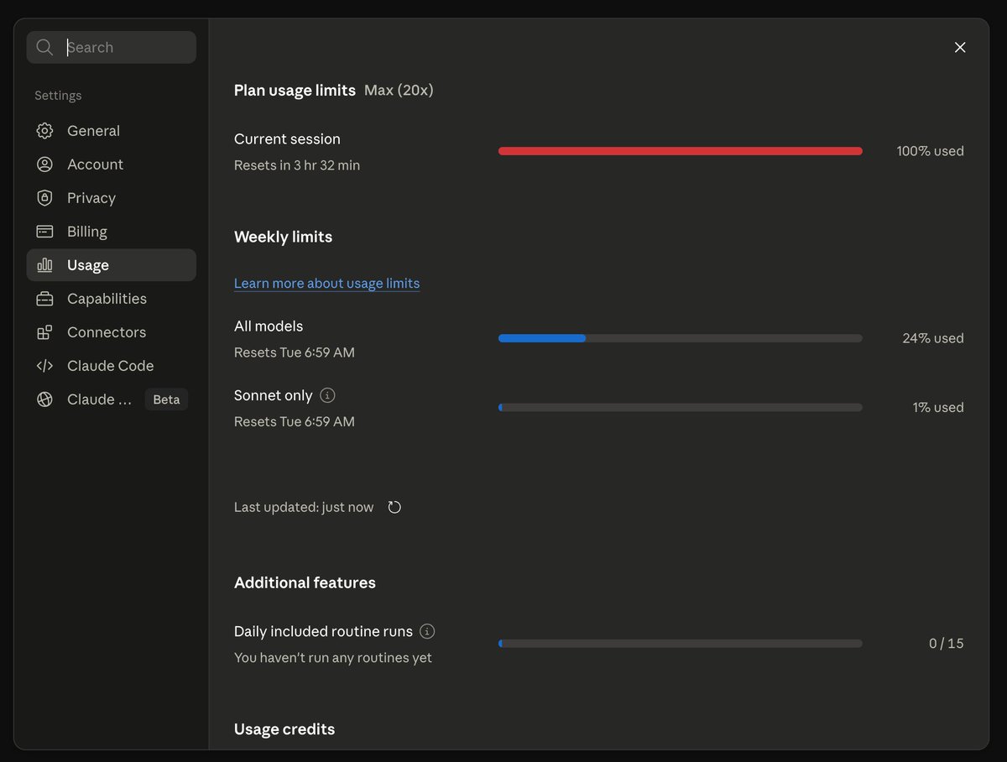Click the '0 / 15' routine count
The height and width of the screenshot is (762, 1007).
coord(947,644)
